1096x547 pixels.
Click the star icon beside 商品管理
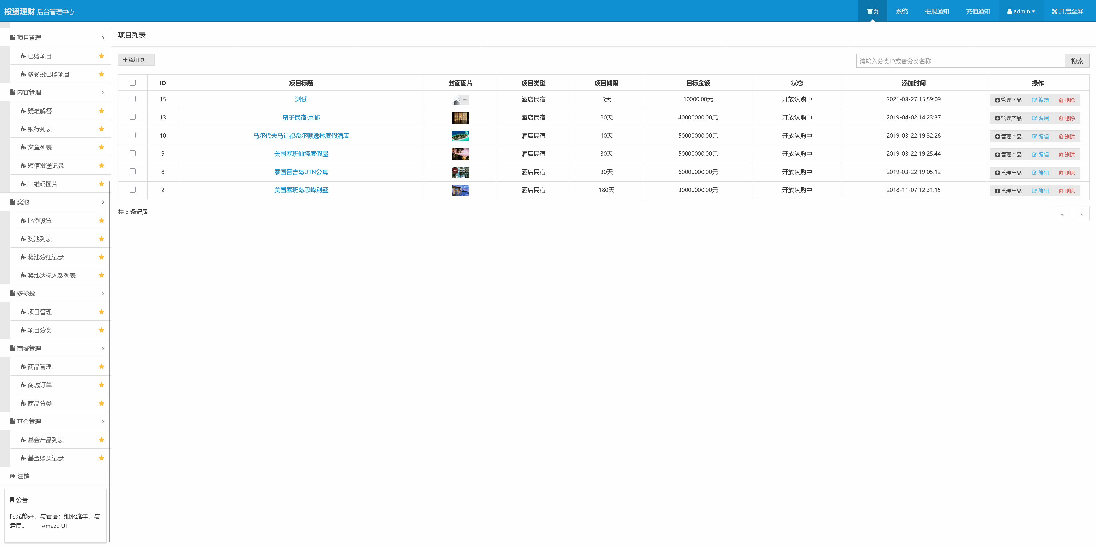[101, 367]
